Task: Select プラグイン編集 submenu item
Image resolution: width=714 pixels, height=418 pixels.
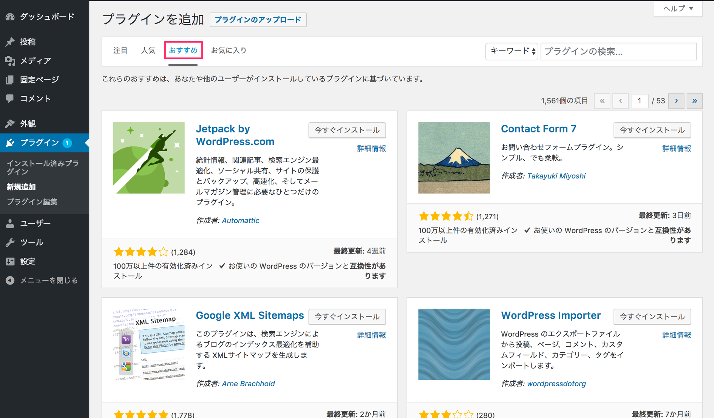Action: pos(32,202)
